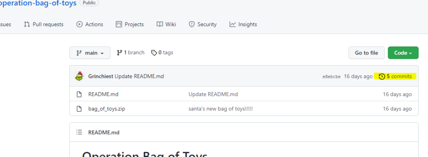
Task: Go to the Security tab
Action: 203,24
